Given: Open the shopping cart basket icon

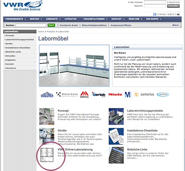Looking at the screenshot, I should click(x=178, y=14).
